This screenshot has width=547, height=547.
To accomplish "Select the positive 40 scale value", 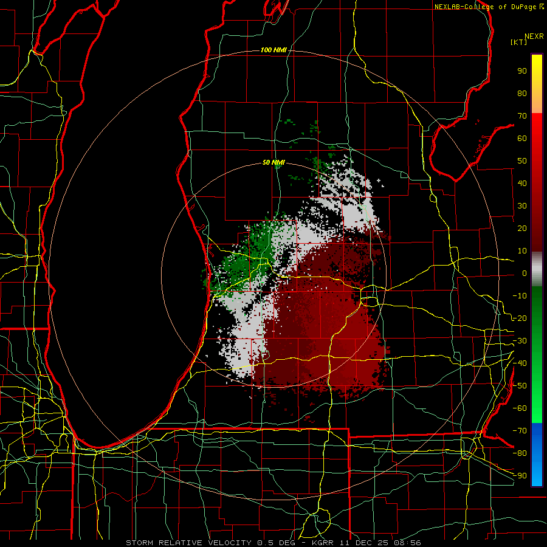I will pos(522,183).
